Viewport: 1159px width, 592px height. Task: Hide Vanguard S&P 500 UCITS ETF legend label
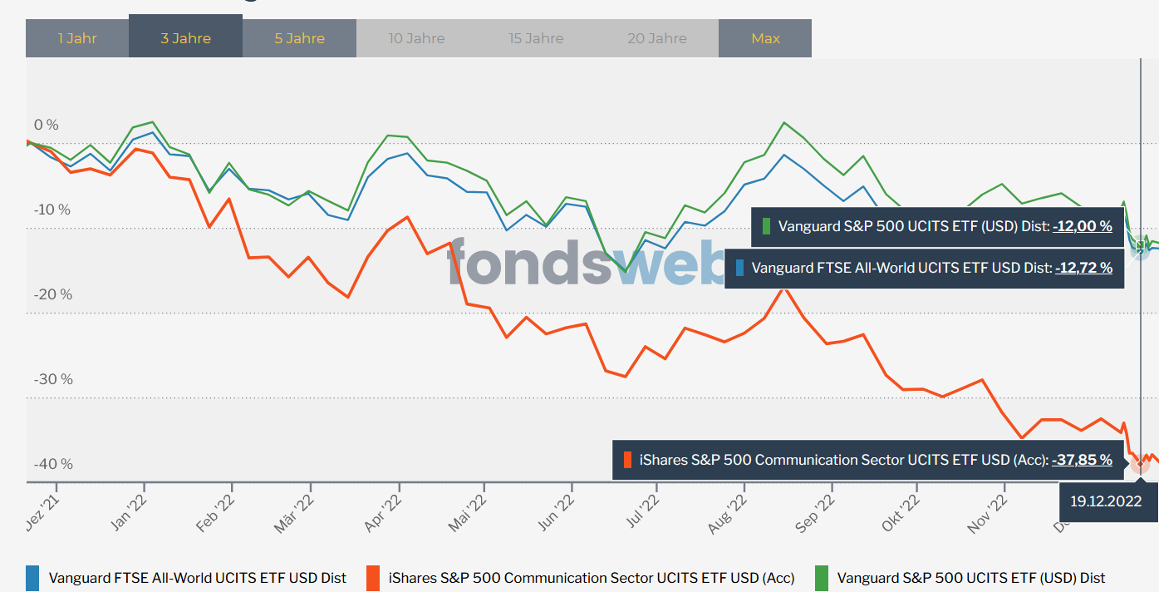[971, 578]
